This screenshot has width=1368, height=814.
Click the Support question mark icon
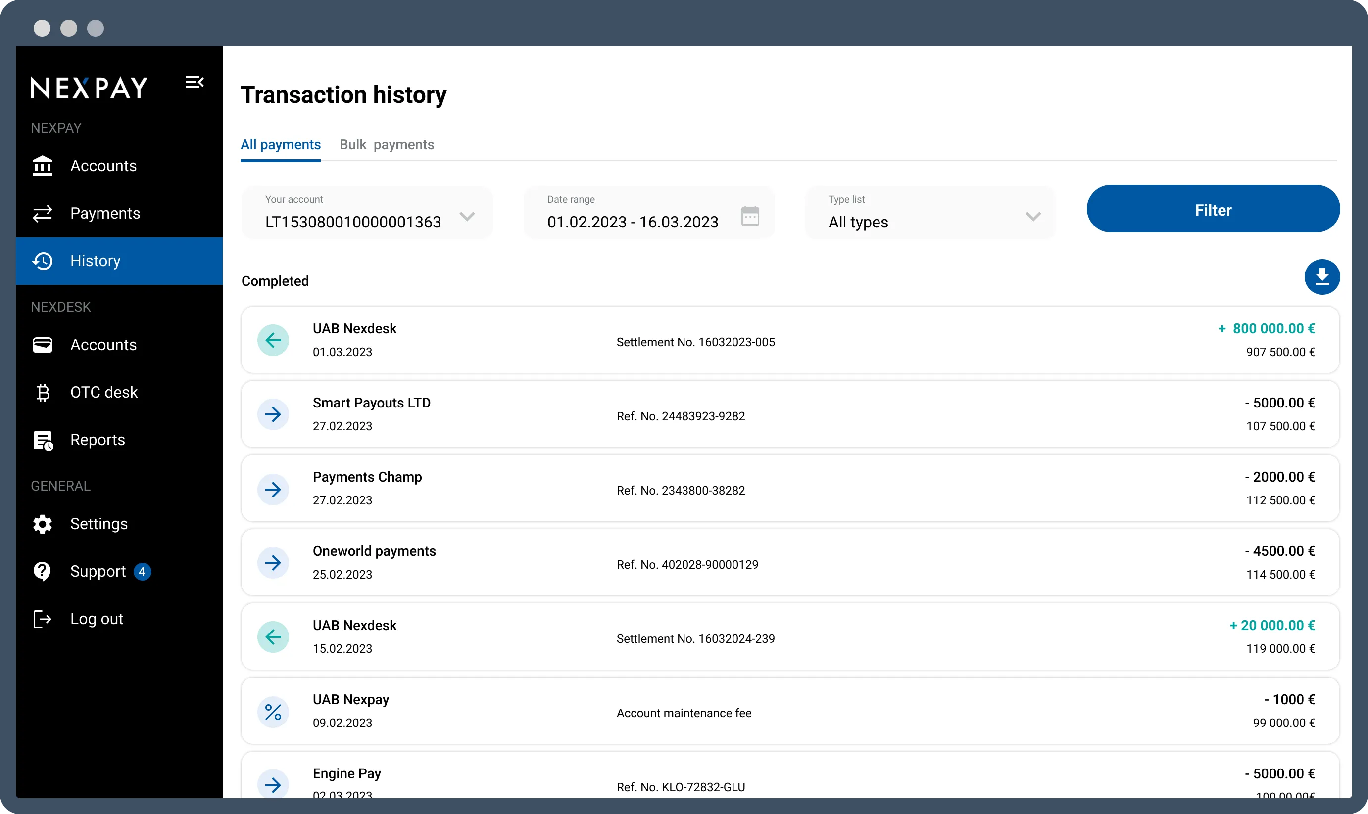(42, 571)
